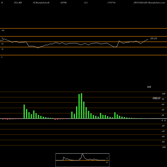Click the MR panel title label
Image resolution: width=167 pixels, height=167 pixels.
tap(149, 87)
